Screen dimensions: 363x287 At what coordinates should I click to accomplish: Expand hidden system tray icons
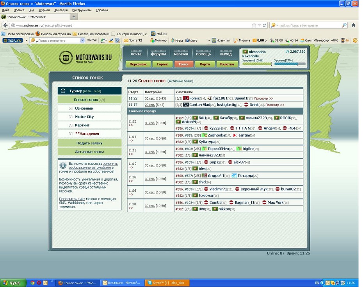pyautogui.click(x=322, y=283)
